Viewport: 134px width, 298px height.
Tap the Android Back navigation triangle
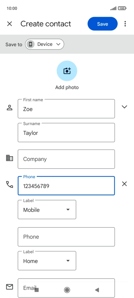97,290
